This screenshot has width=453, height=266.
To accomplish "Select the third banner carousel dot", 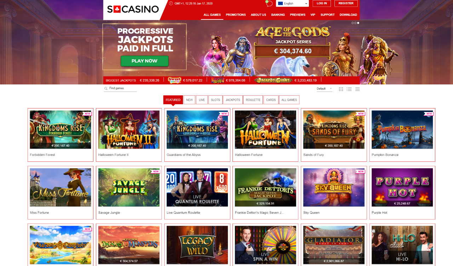I will pyautogui.click(x=358, y=23).
